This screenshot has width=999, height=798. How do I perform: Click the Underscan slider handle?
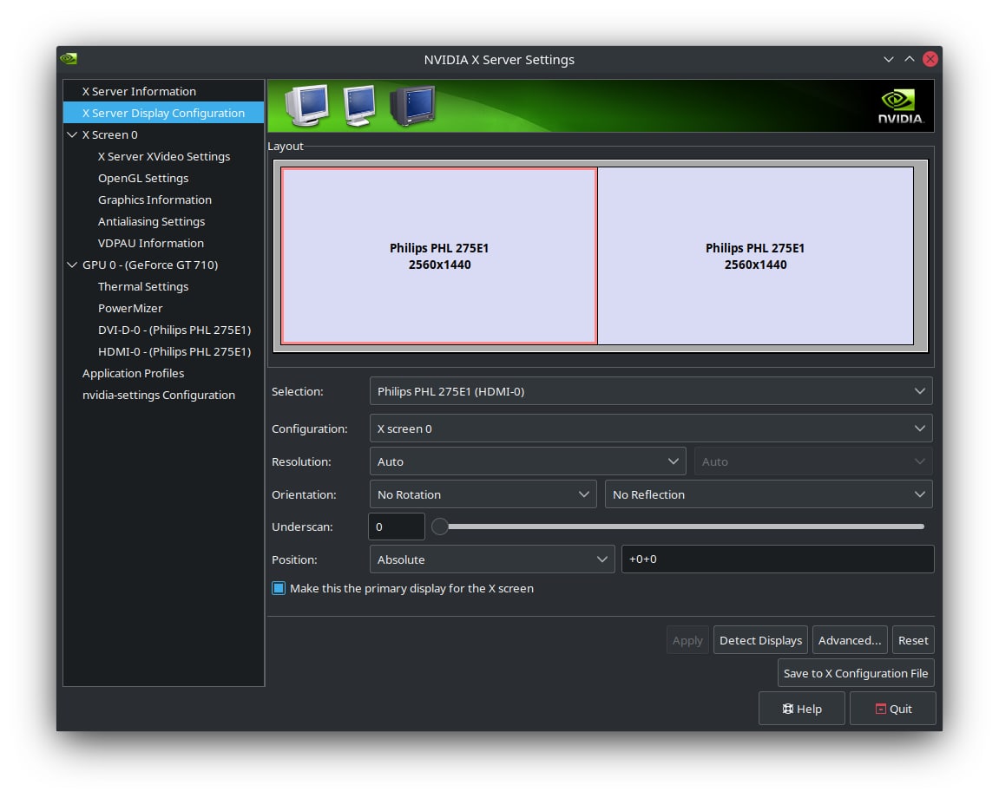coord(439,527)
